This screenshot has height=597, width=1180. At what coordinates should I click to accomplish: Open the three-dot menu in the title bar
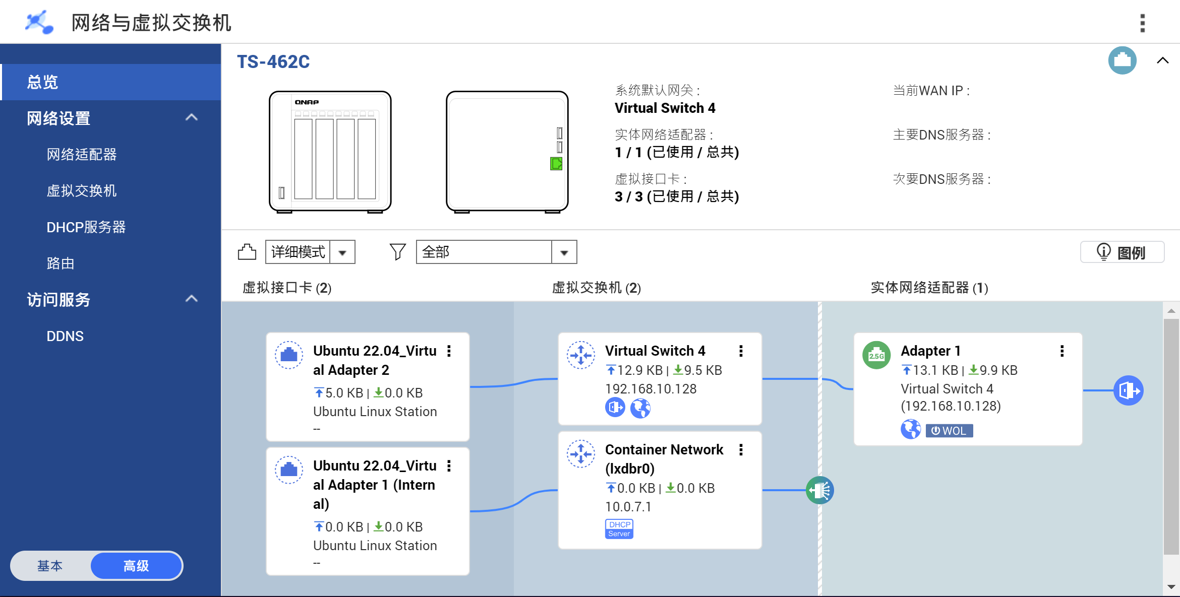(1142, 23)
